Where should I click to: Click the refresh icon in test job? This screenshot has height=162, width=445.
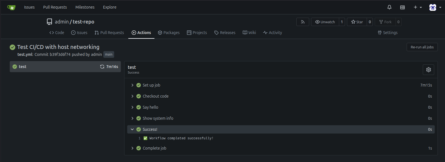pos(102,67)
